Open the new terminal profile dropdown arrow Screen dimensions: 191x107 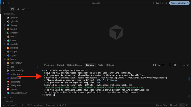166,65
